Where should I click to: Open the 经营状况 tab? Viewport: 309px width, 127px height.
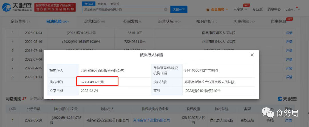(169, 22)
